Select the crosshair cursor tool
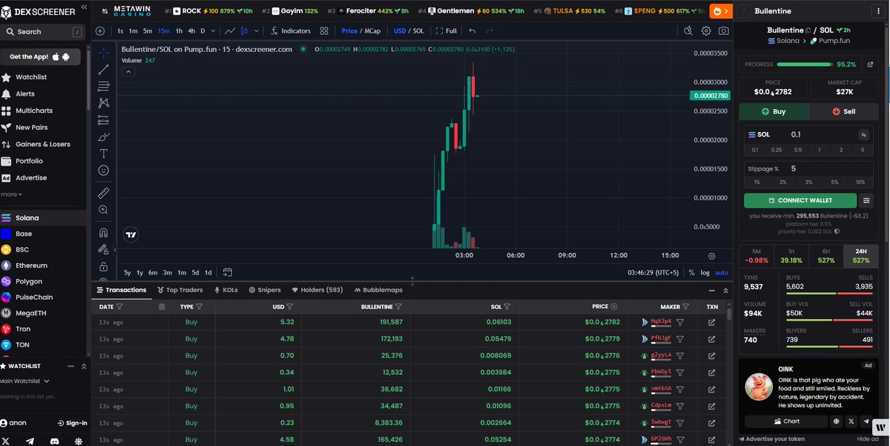The height and width of the screenshot is (446, 890). pos(103,52)
